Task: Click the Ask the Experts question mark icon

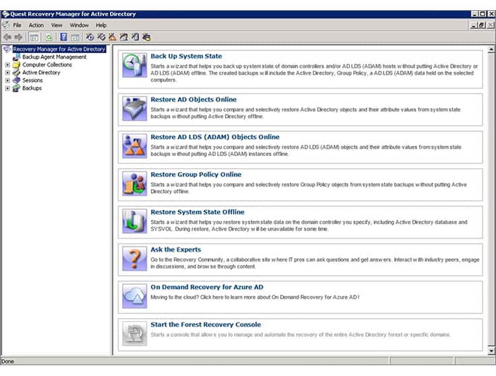Action: pos(134,258)
